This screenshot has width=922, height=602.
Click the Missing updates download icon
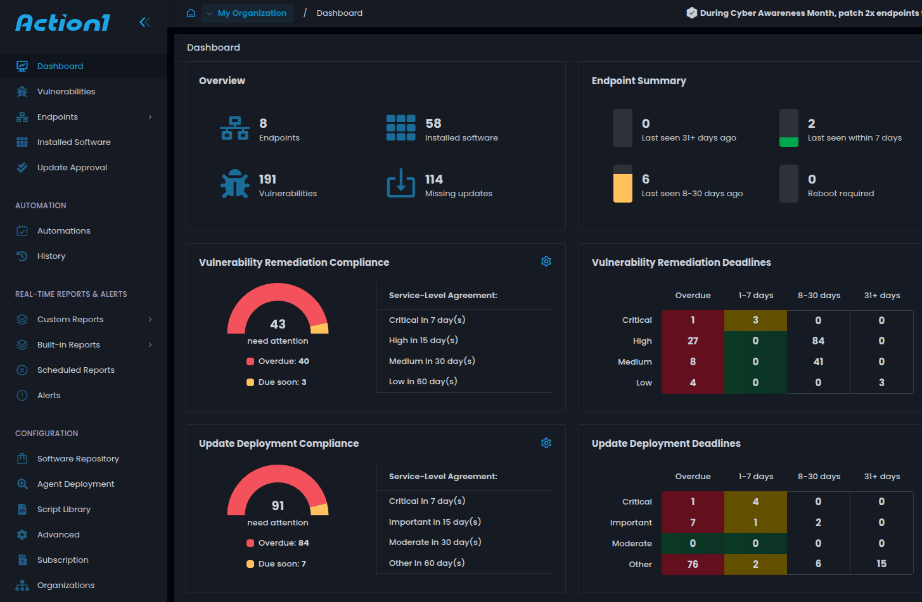coord(400,184)
